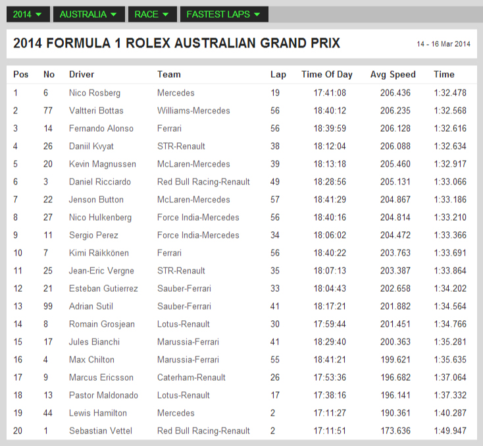
Task: Click the Time Of Day column header
Action: (327, 74)
